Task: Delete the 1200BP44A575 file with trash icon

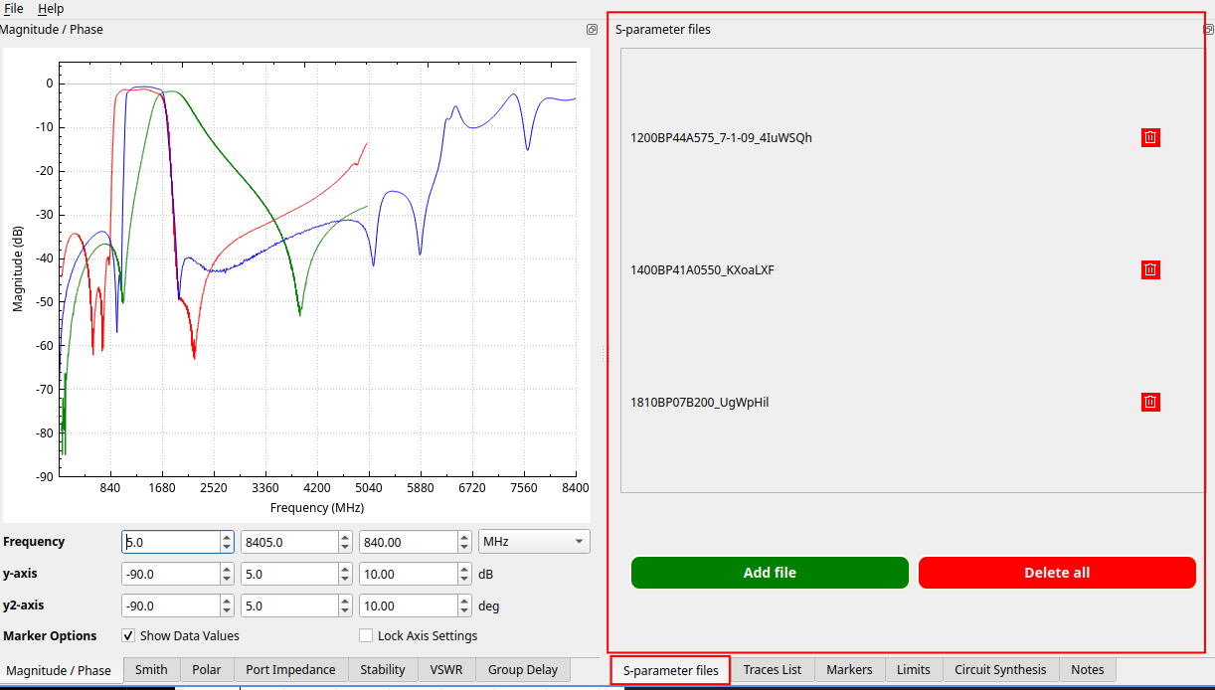Action: pos(1150,138)
